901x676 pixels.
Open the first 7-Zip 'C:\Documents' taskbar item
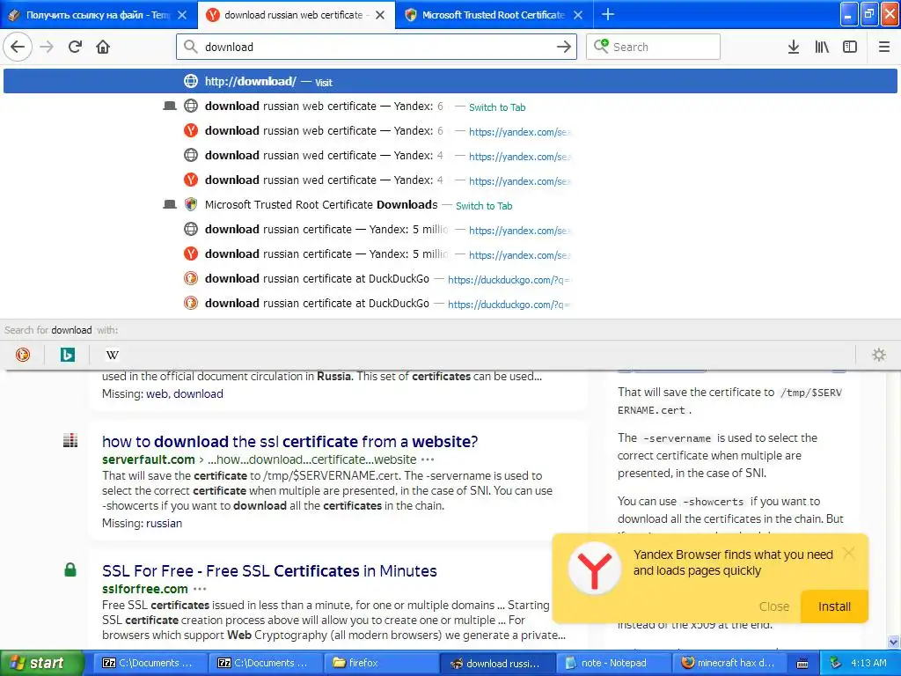coord(149,663)
